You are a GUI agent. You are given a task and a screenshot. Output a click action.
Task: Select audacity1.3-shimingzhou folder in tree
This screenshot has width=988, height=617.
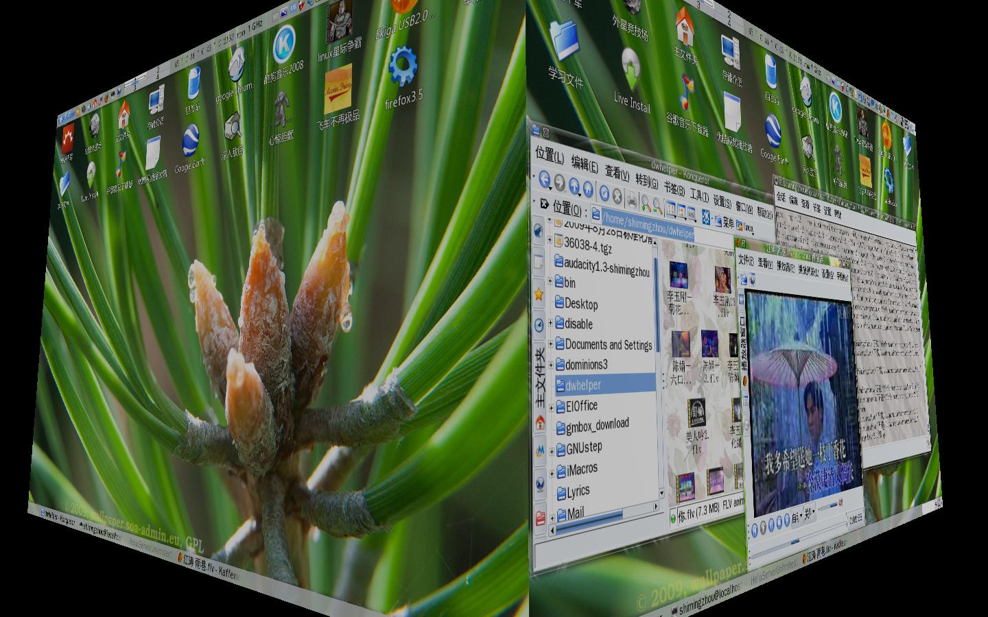pos(602,267)
